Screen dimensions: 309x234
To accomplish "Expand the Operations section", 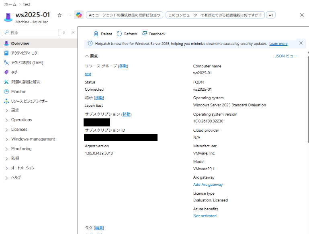I will click(7, 120).
